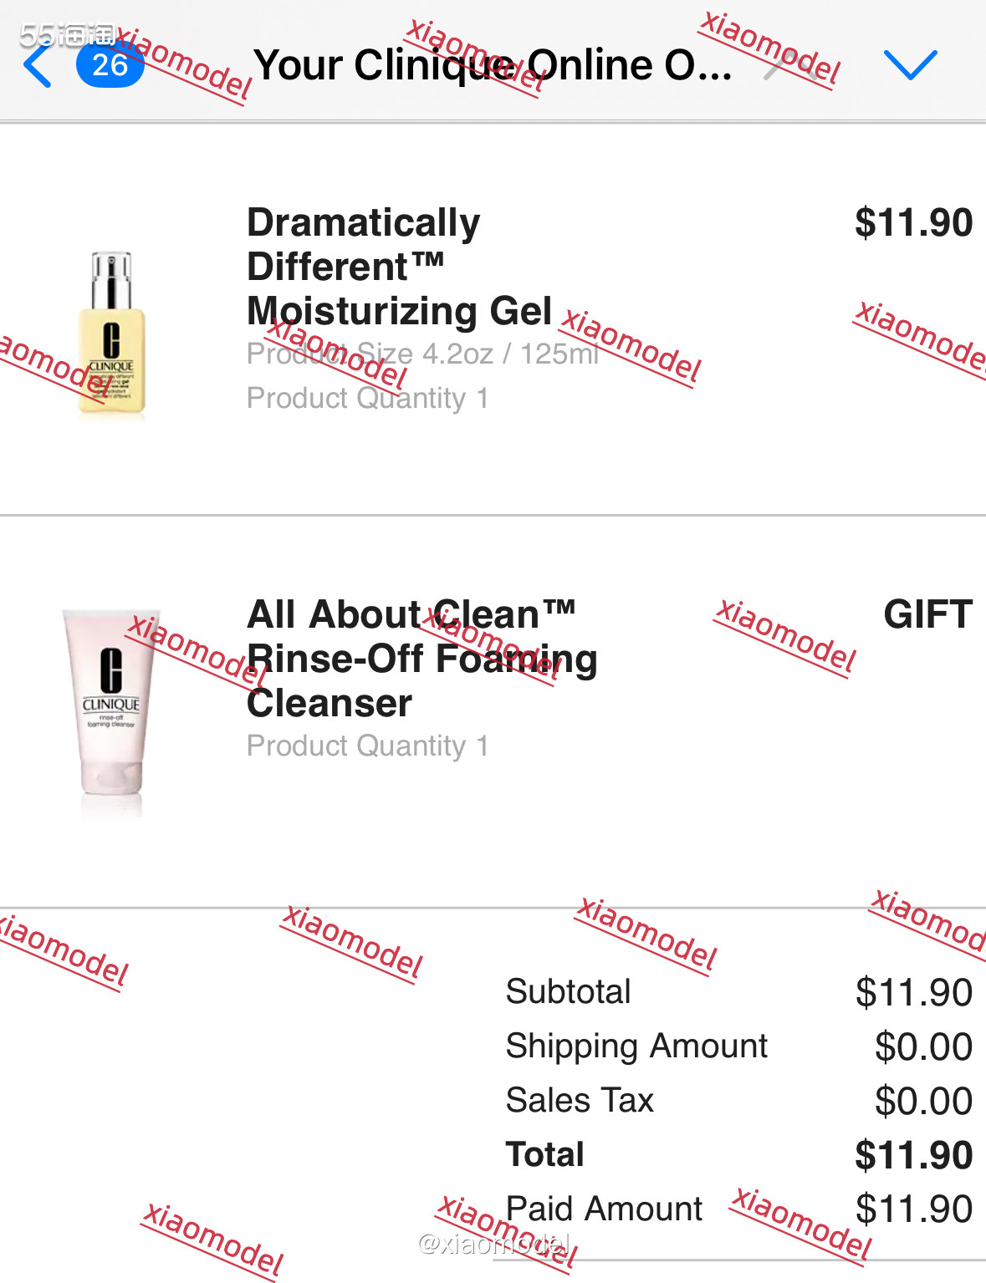
Task: Tap the back chevron arrow
Action: tap(38, 66)
